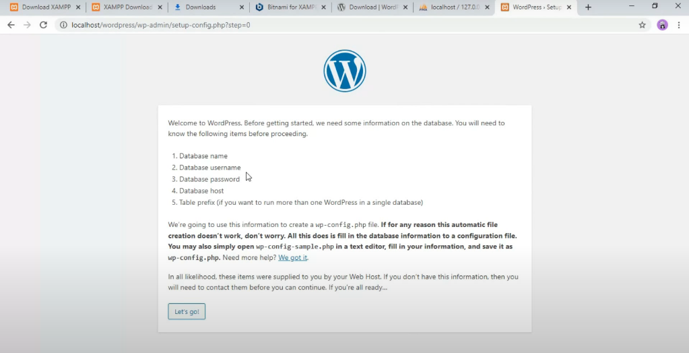
Task: Click the 'Welcome to WordPress' paragraph
Action: [337, 129]
